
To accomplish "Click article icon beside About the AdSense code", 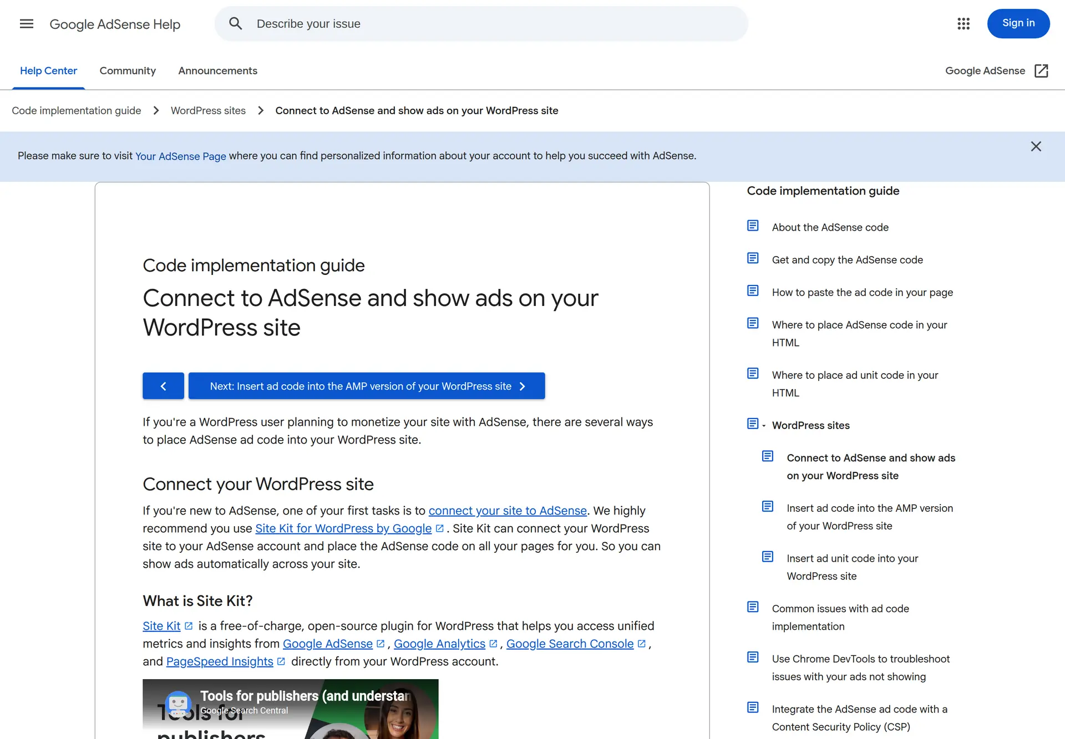I will point(753,226).
